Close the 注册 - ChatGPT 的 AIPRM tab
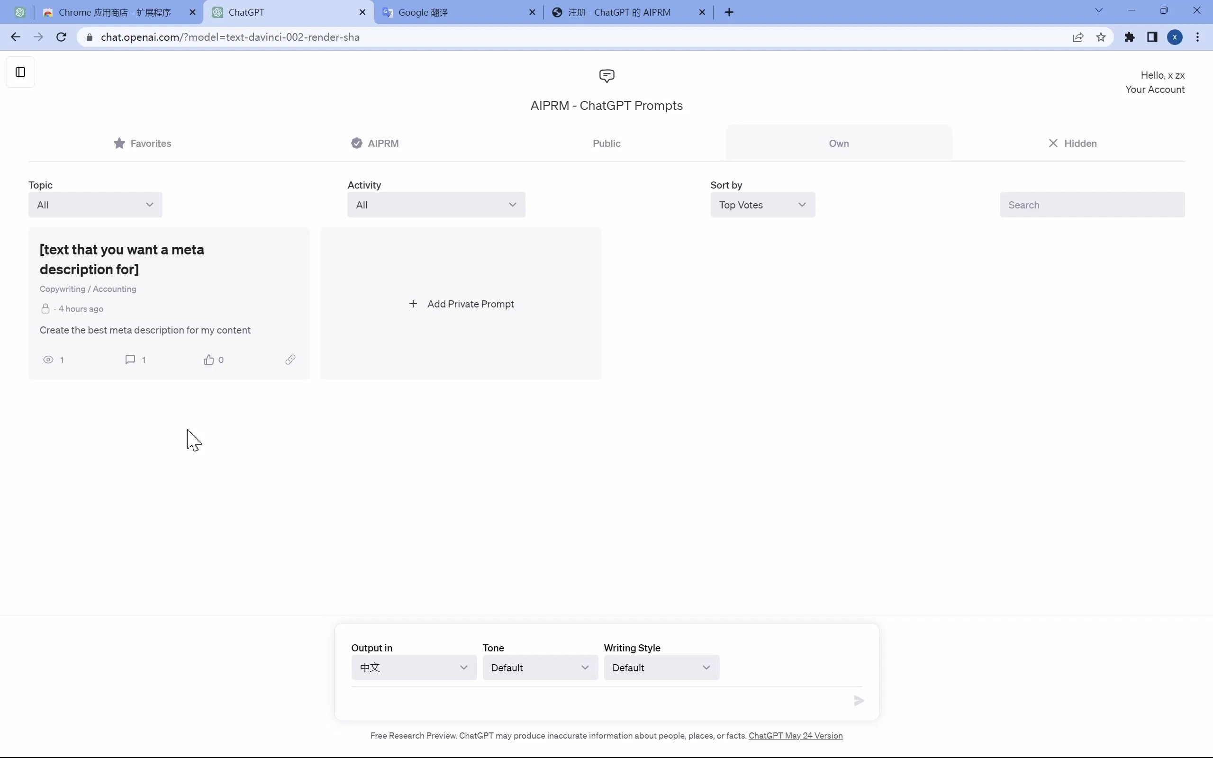The height and width of the screenshot is (758, 1213). tap(702, 12)
